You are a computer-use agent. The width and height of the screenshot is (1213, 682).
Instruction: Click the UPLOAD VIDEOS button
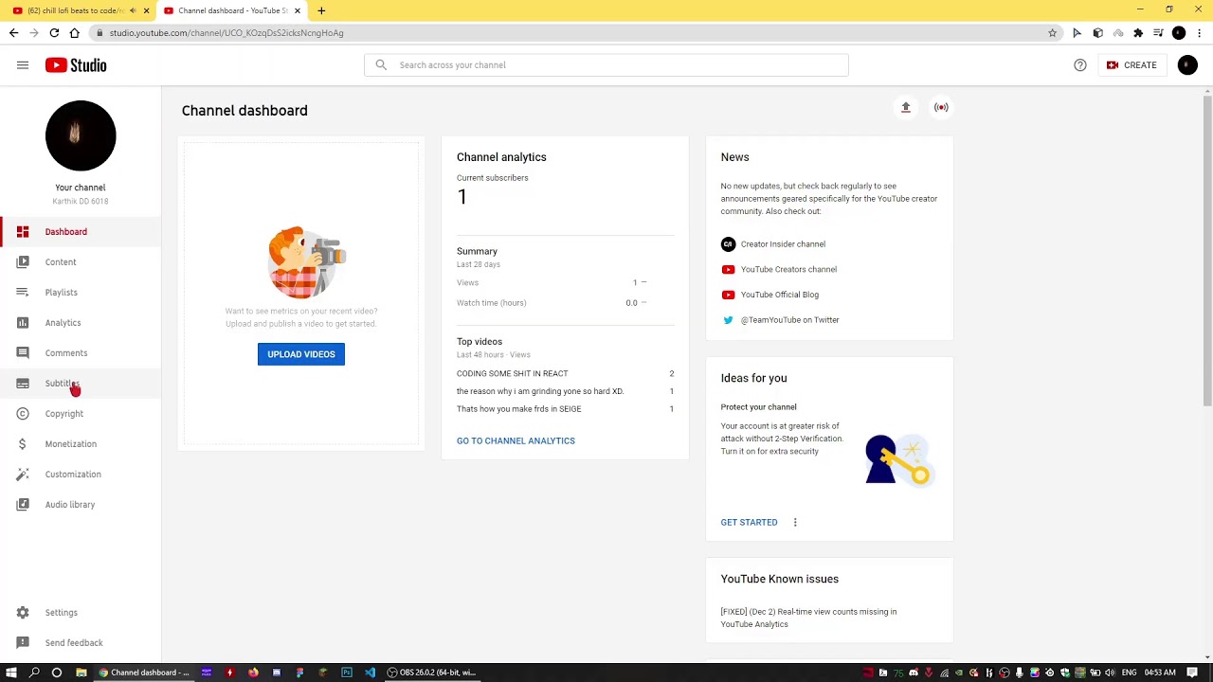pos(301,354)
